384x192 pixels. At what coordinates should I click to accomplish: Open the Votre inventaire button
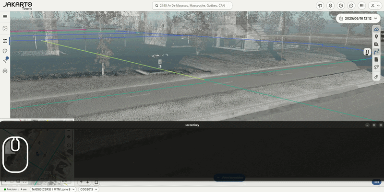pyautogui.click(x=229, y=178)
